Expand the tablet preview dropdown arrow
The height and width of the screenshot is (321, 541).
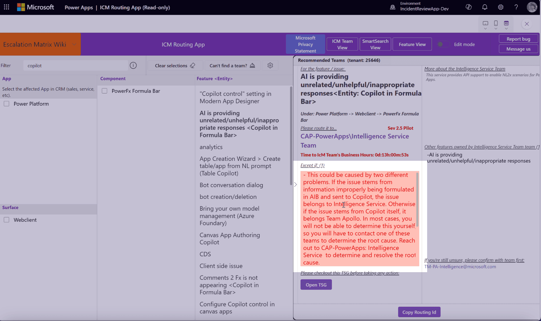click(x=485, y=29)
